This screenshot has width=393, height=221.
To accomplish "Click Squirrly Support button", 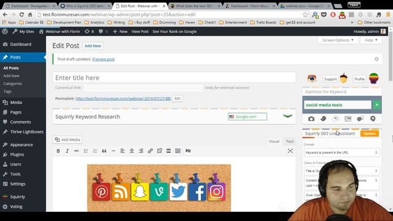I will click(330, 79).
